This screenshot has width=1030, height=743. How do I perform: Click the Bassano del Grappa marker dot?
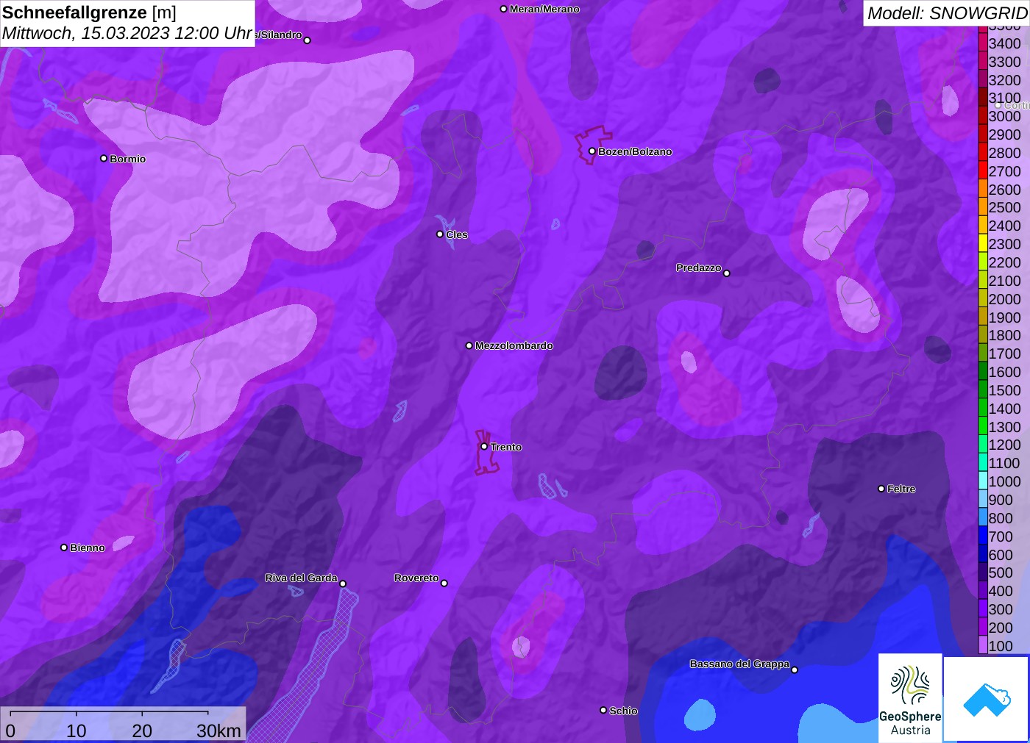[795, 670]
